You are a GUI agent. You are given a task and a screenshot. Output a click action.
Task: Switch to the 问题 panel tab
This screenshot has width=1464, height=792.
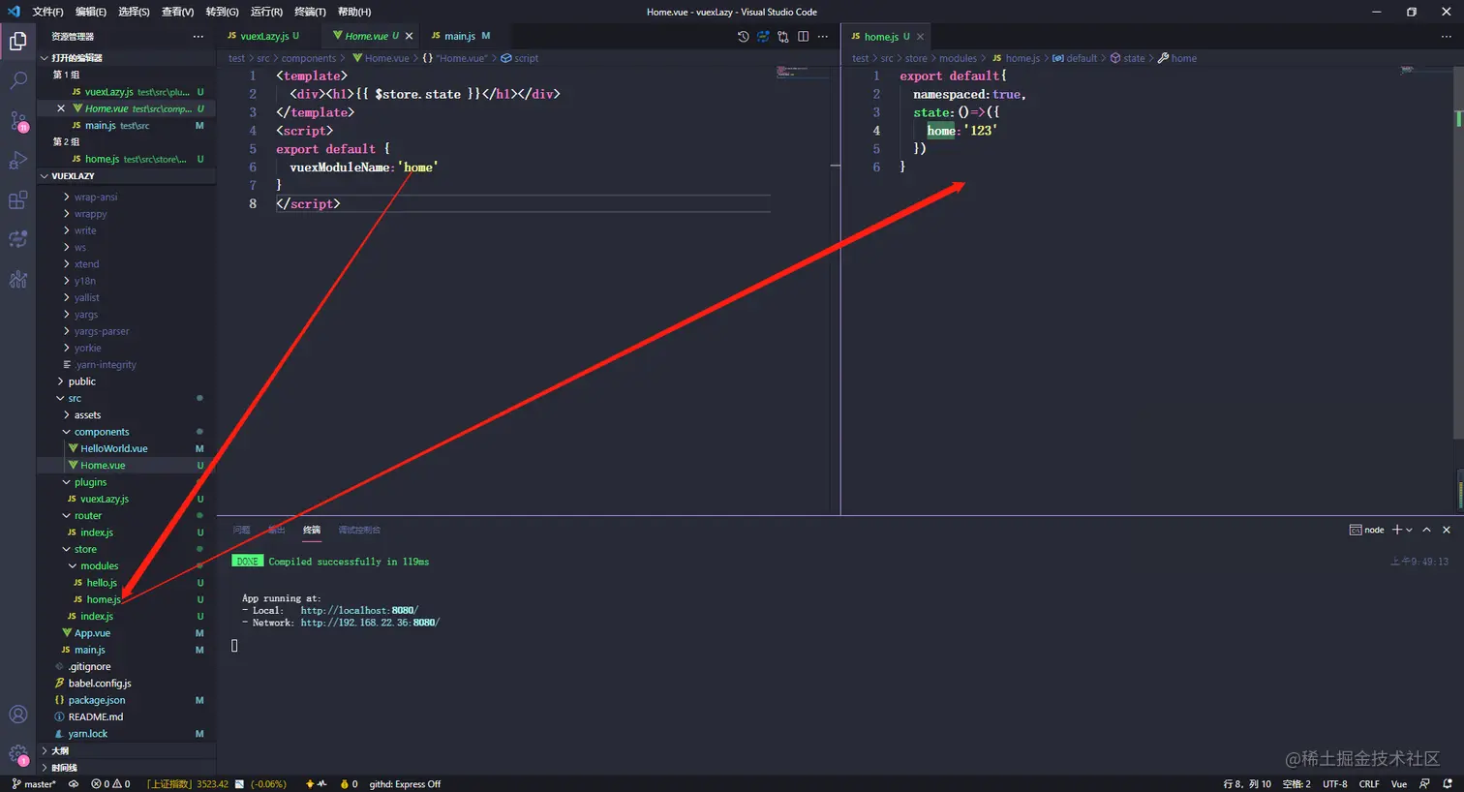pos(241,530)
